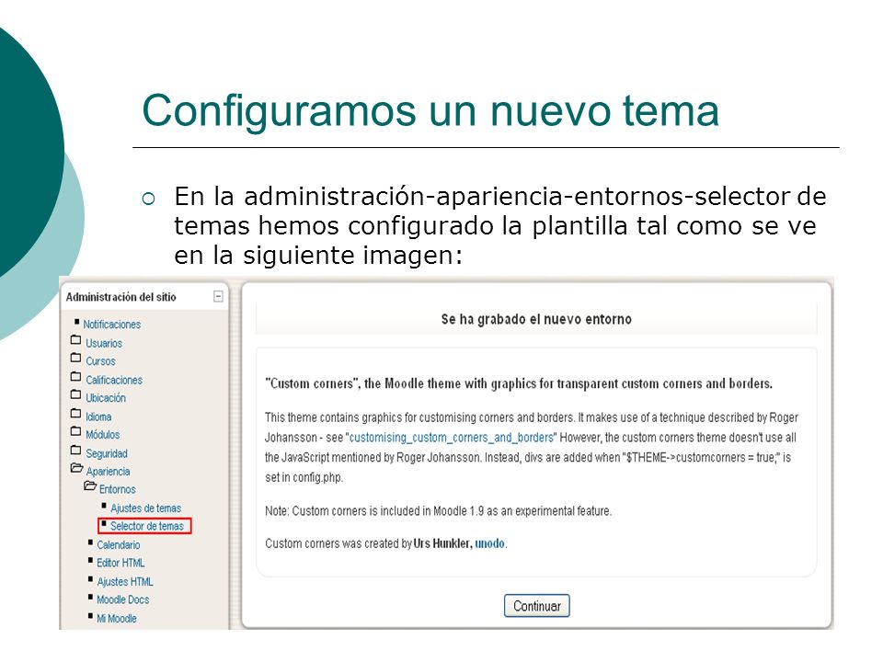The height and width of the screenshot is (662, 883).
Task: Open the Calendario settings link
Action: 119,544
